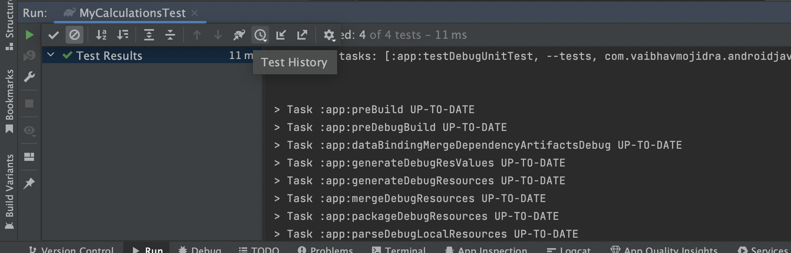Toggle Show Passed tests checkmark

click(53, 35)
